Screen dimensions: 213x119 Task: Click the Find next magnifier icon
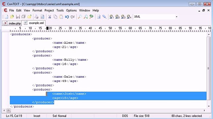[x=86, y=17]
